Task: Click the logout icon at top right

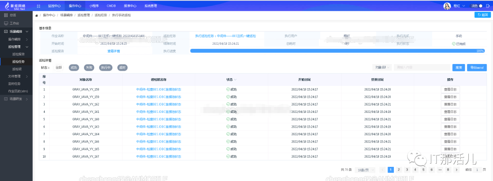Action: pyautogui.click(x=488, y=5)
